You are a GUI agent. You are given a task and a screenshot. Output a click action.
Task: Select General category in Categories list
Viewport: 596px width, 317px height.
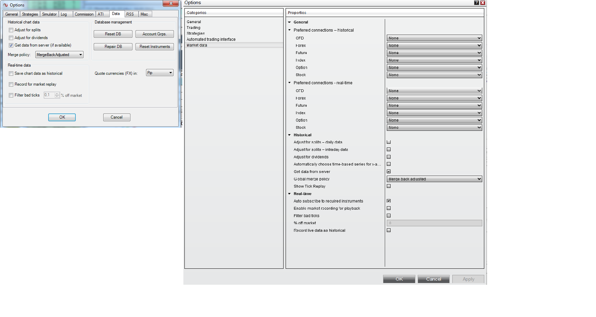pyautogui.click(x=194, y=22)
